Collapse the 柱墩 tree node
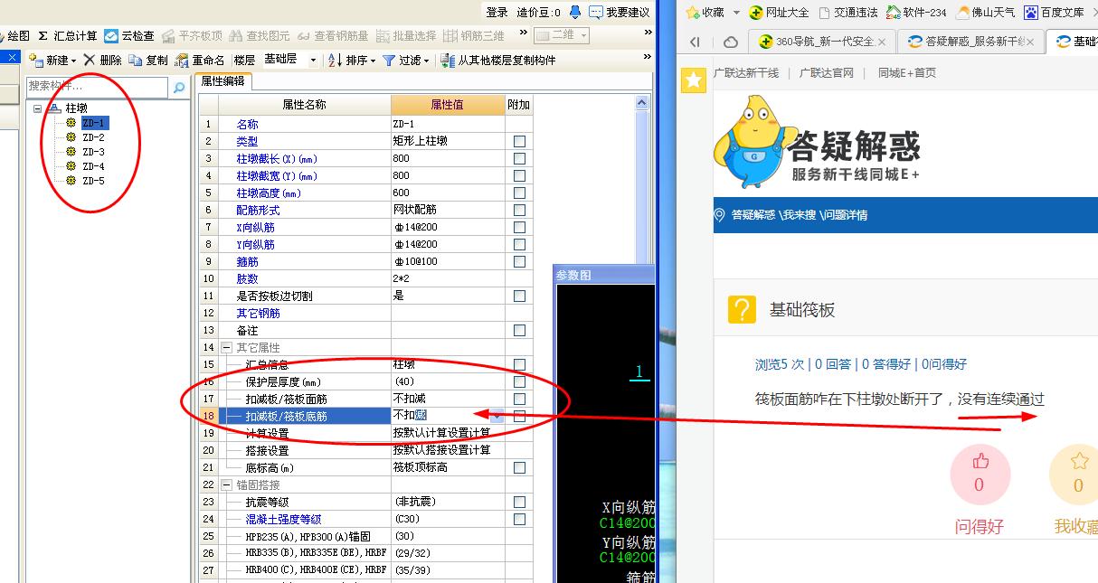 (x=38, y=108)
